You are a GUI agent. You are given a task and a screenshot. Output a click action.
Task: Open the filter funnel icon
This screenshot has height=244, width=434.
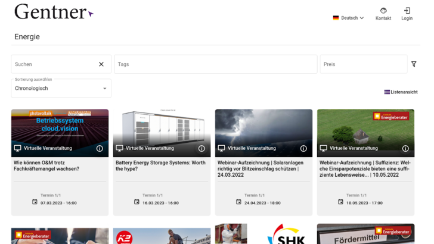coord(414,64)
